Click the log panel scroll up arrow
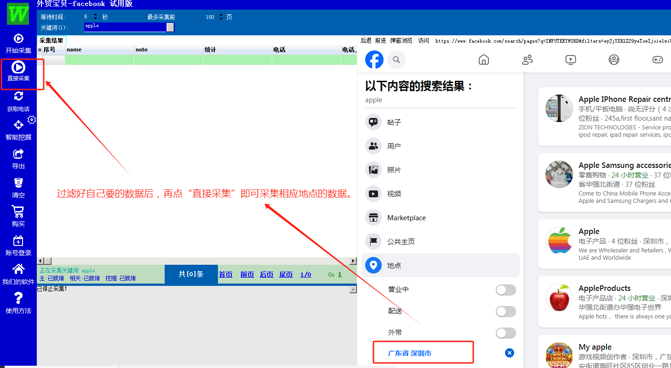 coord(353,290)
